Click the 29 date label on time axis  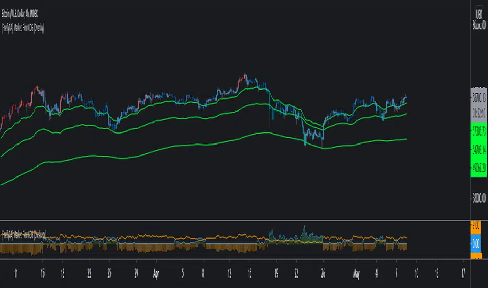(136, 273)
